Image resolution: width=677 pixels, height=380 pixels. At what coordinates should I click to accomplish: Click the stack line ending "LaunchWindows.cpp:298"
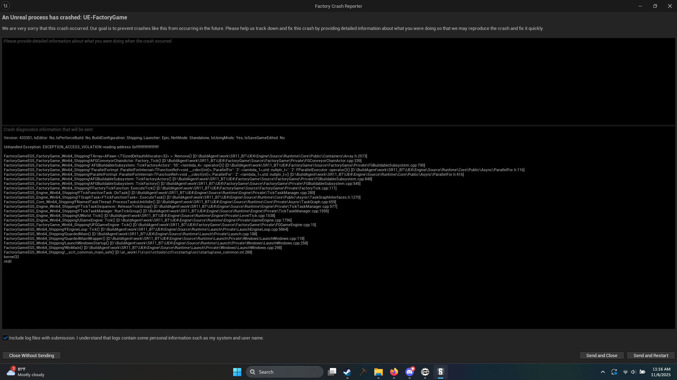coord(143,248)
